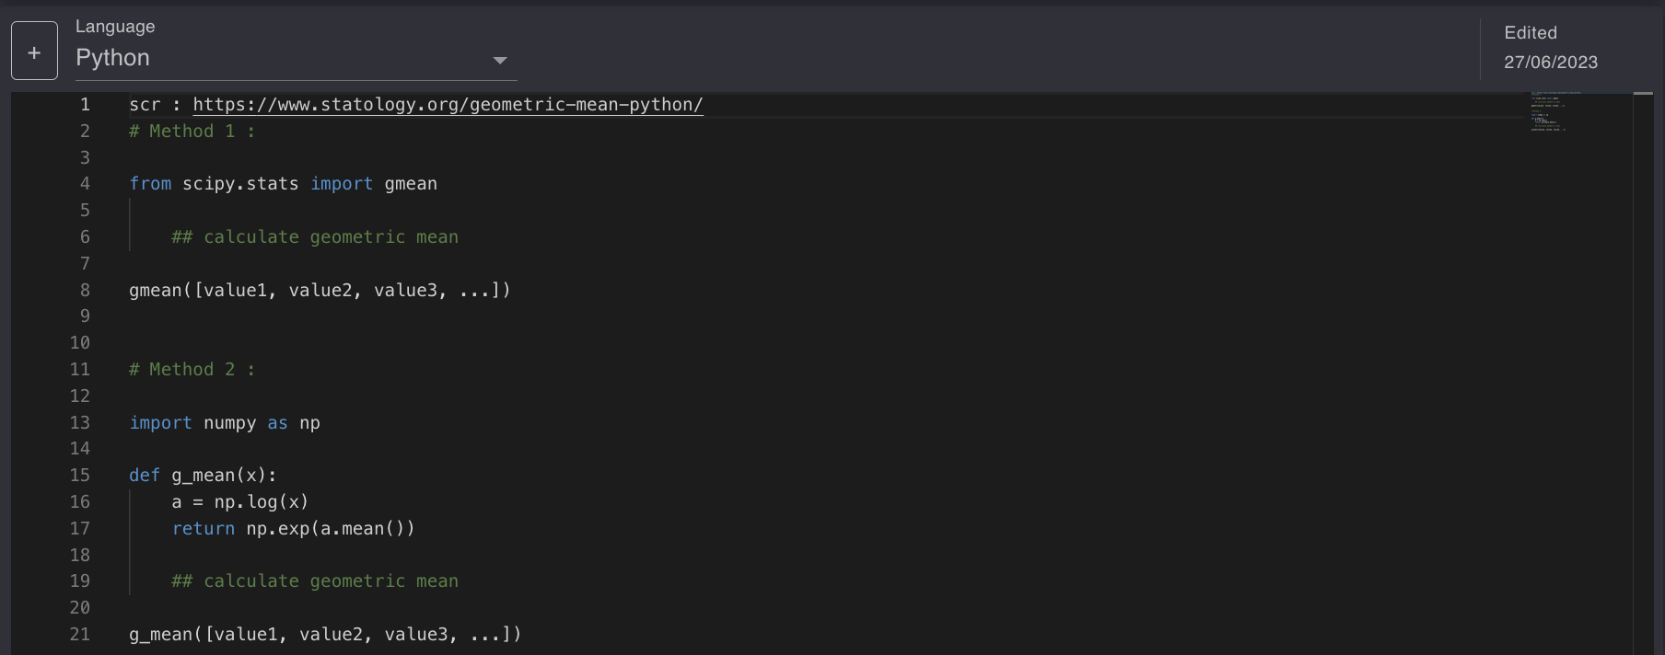1665x655 pixels.
Task: Click the 'return np.exp(a.mean())' line
Action: point(293,529)
